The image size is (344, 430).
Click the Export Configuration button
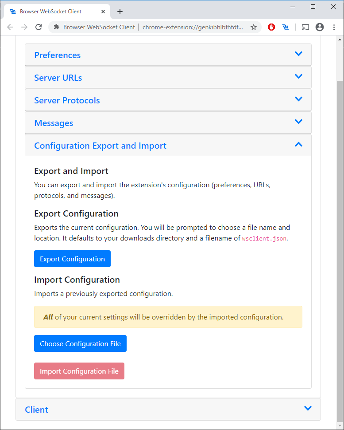[x=72, y=259]
